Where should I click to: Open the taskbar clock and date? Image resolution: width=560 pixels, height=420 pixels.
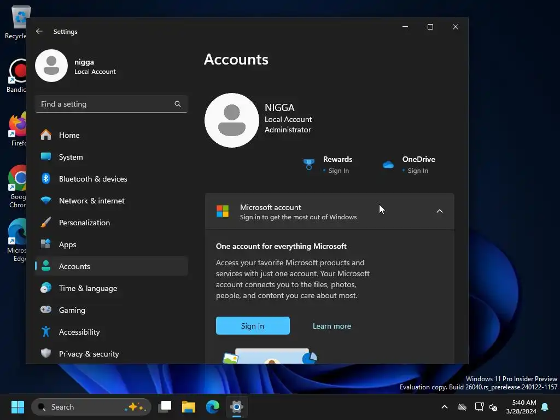coord(521,407)
